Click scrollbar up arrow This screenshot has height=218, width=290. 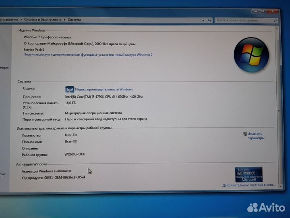277,28
